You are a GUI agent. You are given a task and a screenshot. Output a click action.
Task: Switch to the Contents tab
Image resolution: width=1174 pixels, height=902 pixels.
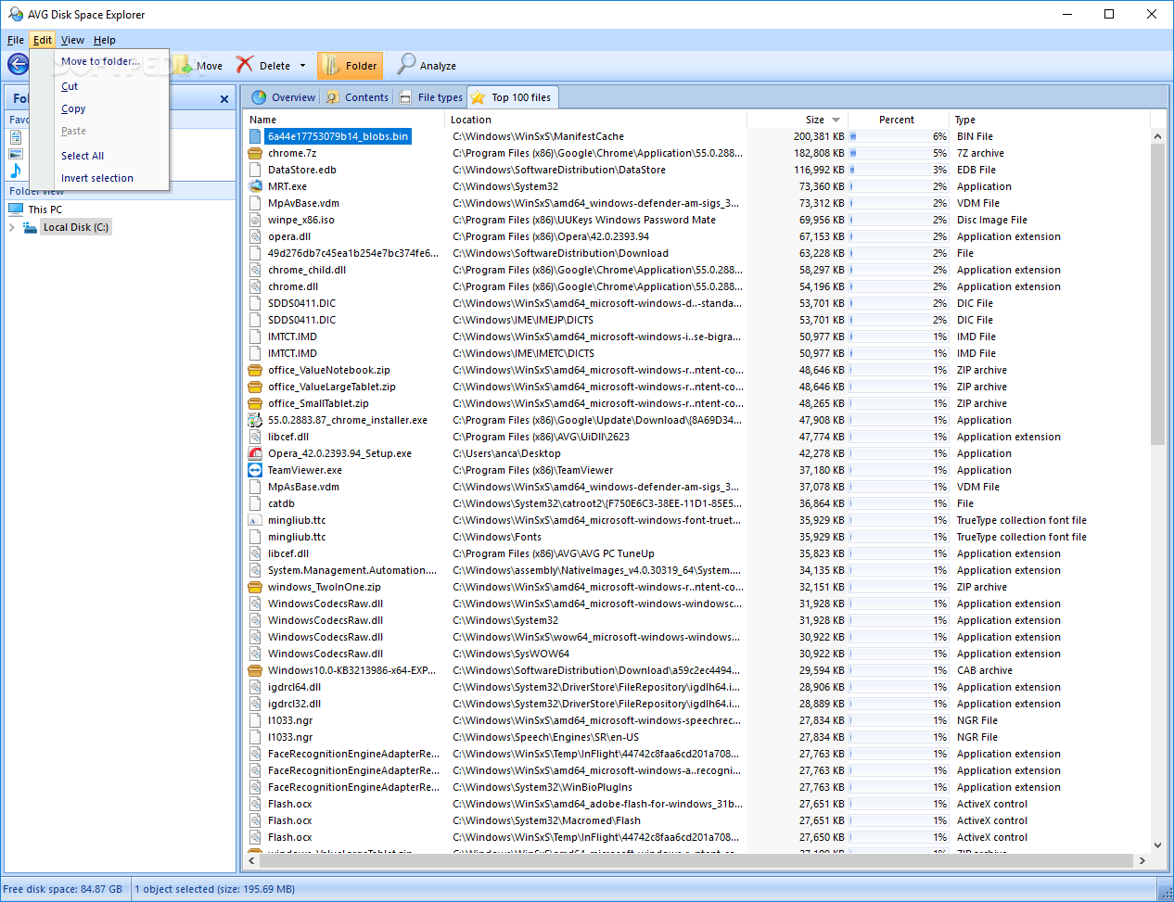[357, 97]
